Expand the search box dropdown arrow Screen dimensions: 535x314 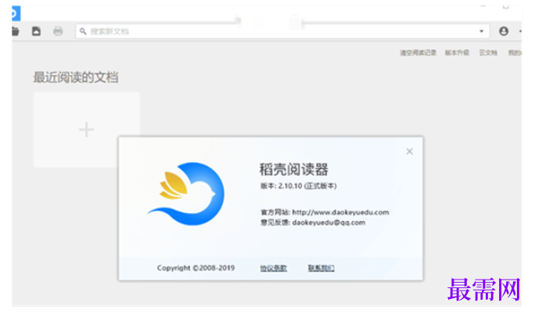click(482, 31)
